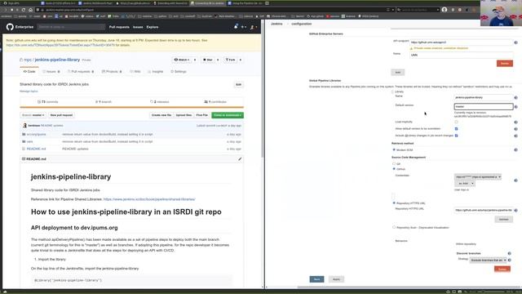The height and width of the screenshot is (294, 522).
Task: Click Delete button for GitHub Enterprise server
Action: pyautogui.click(x=505, y=64)
